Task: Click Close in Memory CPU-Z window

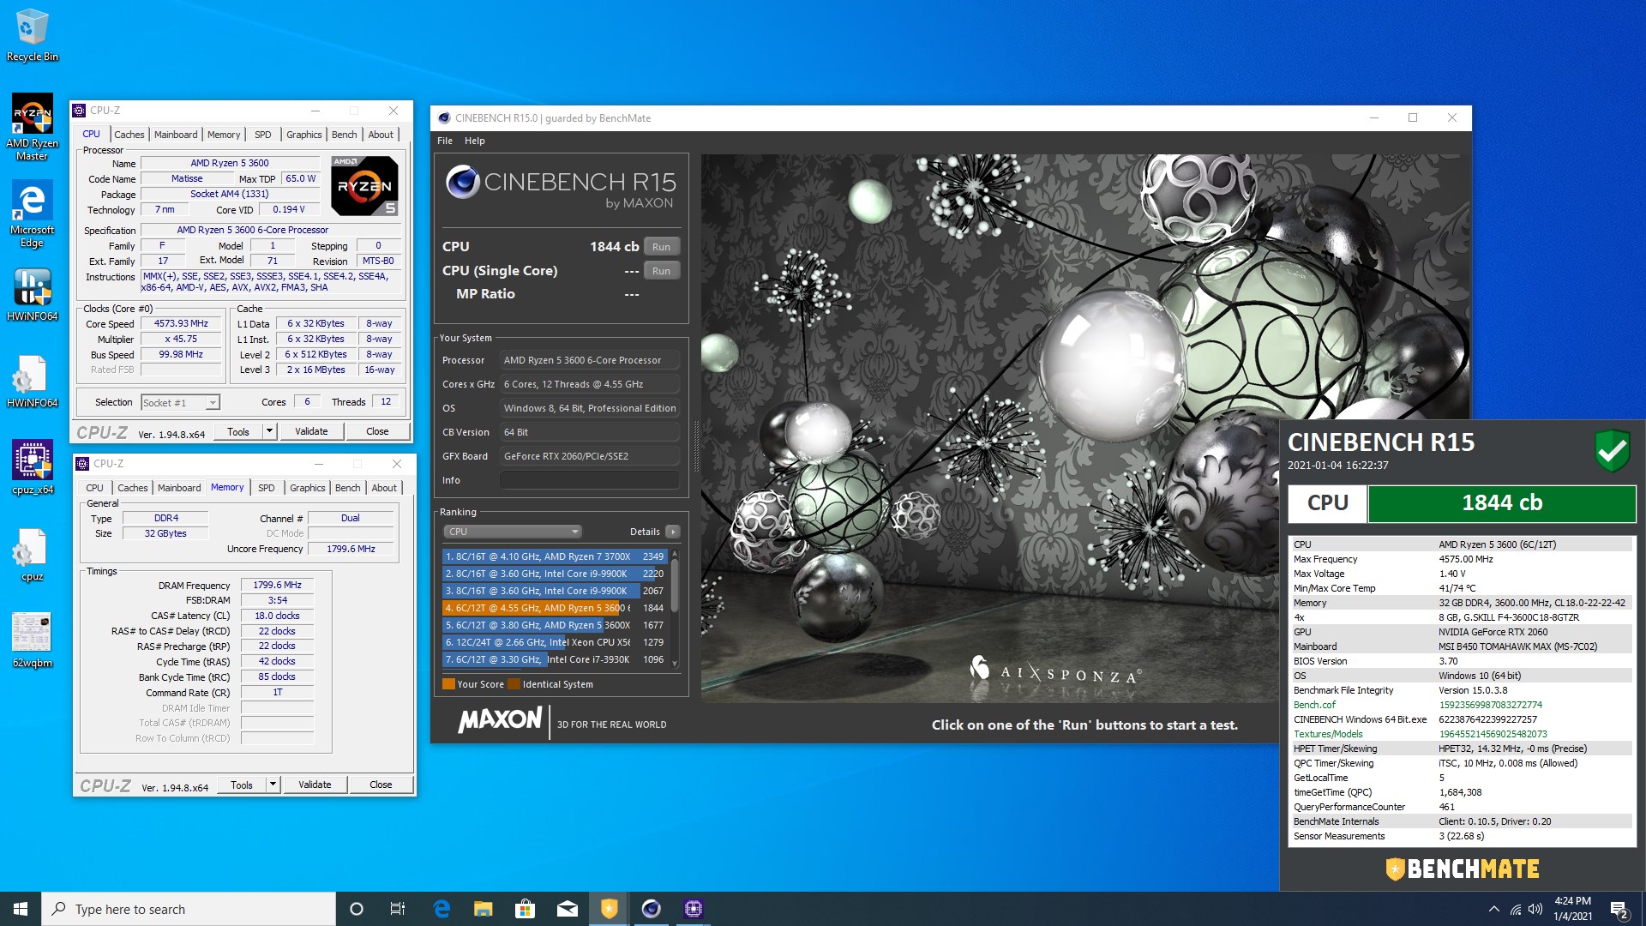Action: [x=381, y=785]
